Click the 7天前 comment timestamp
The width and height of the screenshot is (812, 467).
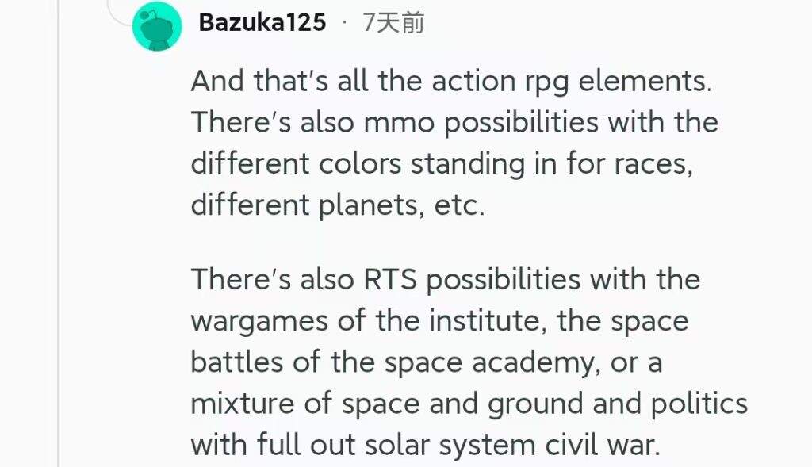[393, 23]
